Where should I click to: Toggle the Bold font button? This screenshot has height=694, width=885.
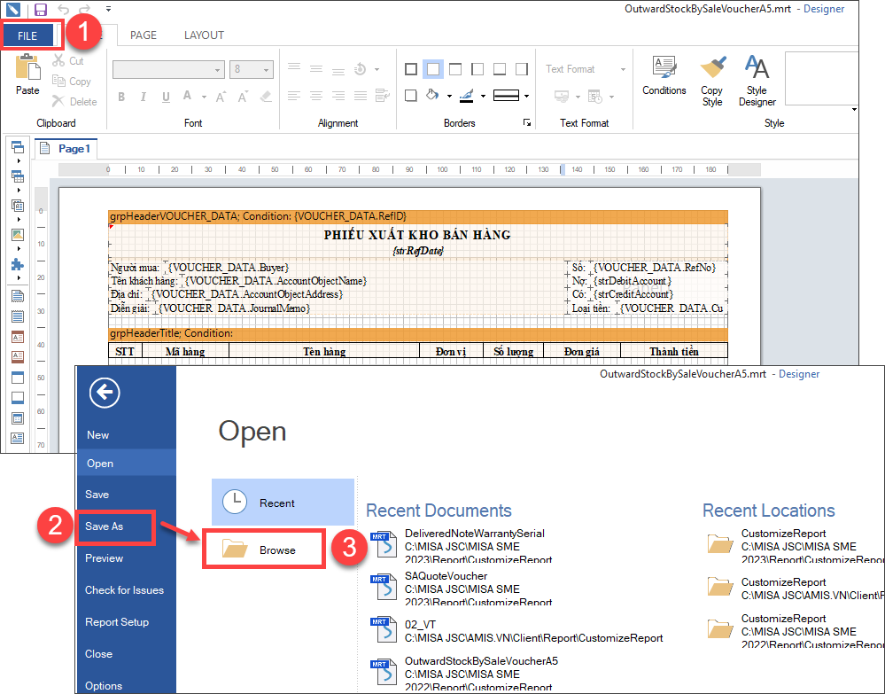[x=121, y=97]
